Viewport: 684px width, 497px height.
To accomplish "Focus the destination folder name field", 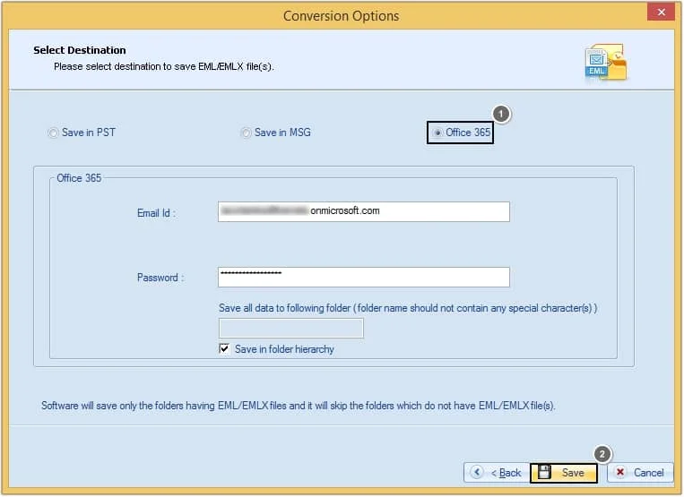I will pos(291,328).
